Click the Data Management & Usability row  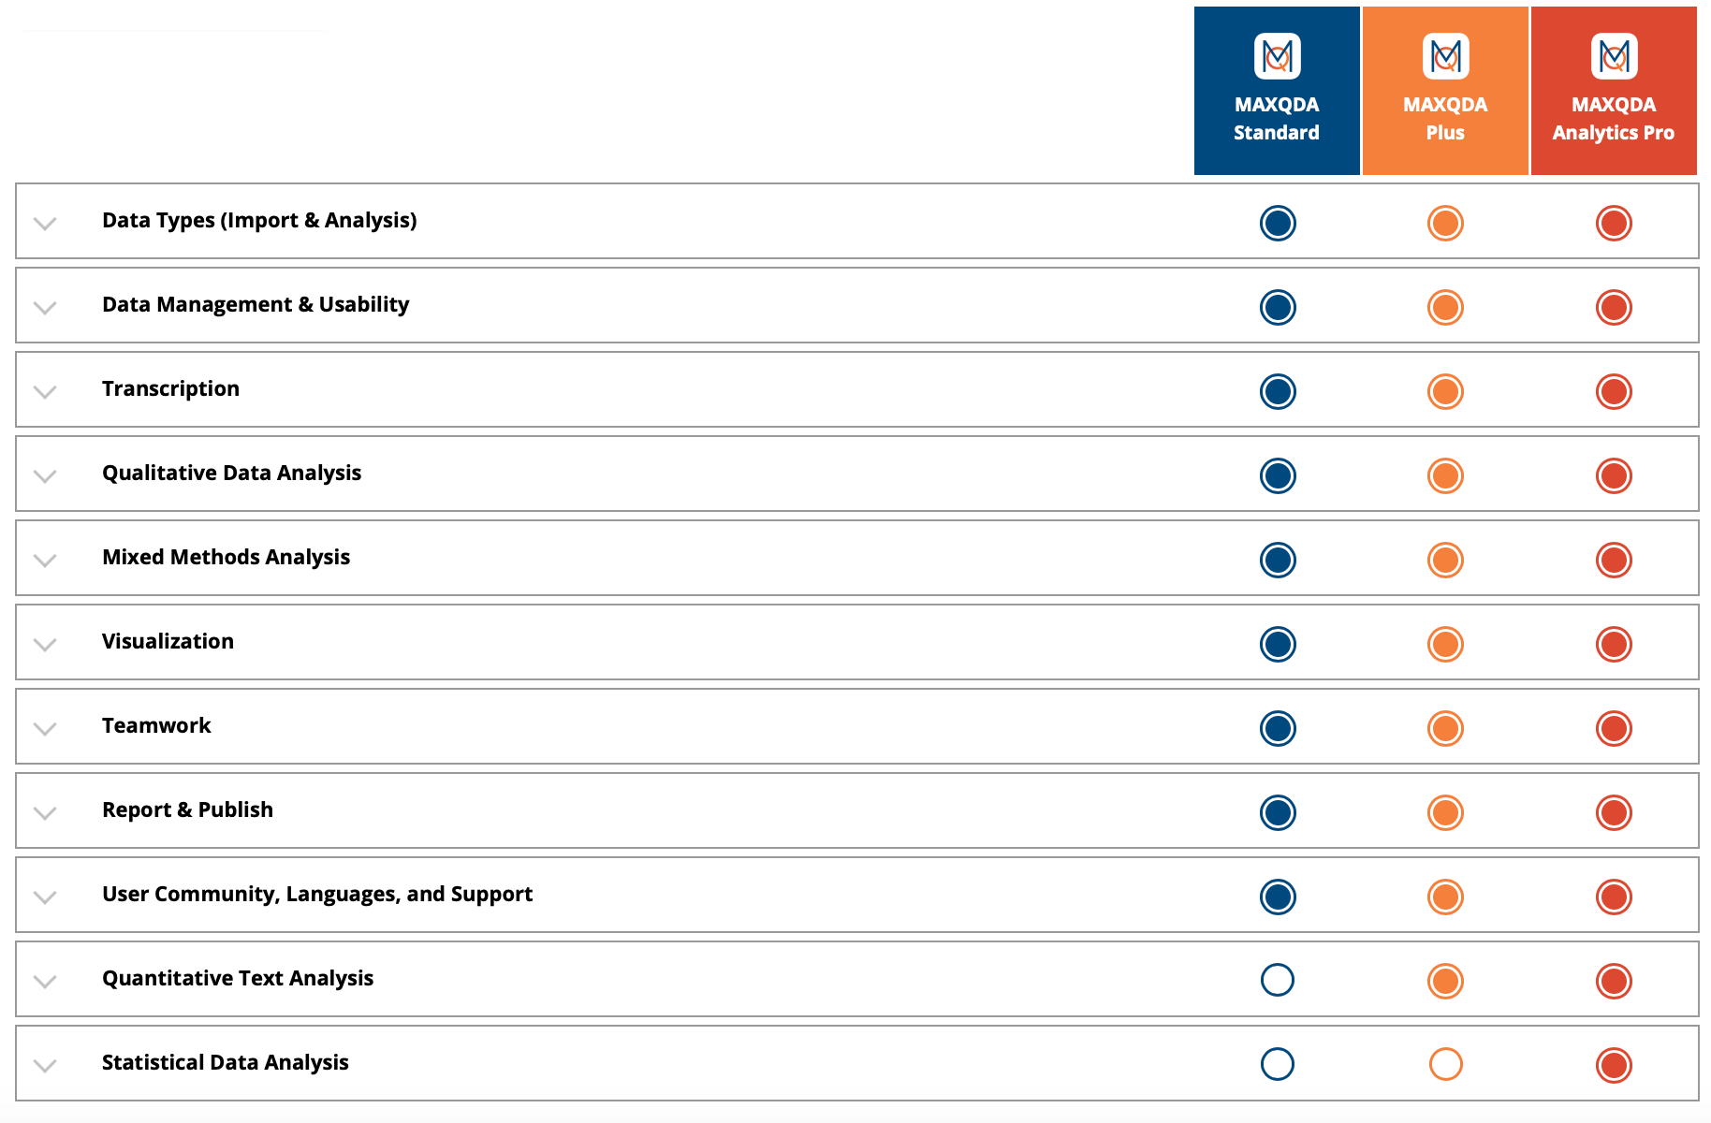[857, 305]
